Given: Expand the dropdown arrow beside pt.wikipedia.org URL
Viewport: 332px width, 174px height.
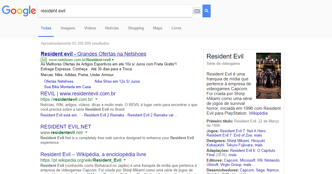Looking at the screenshot, I should [x=125, y=160].
